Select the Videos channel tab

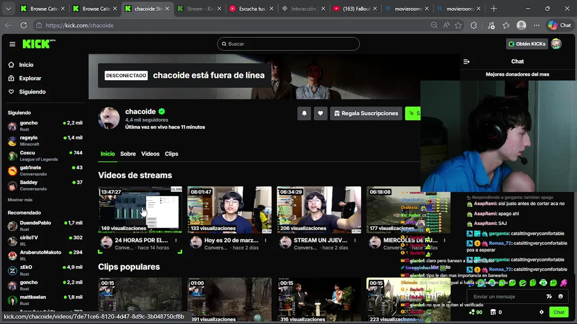tap(150, 154)
